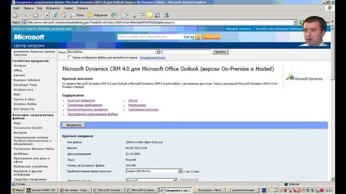Click the yellow note toolbar icon
Image resolution: width=346 pixels, height=194 pixels.
[x=150, y=15]
